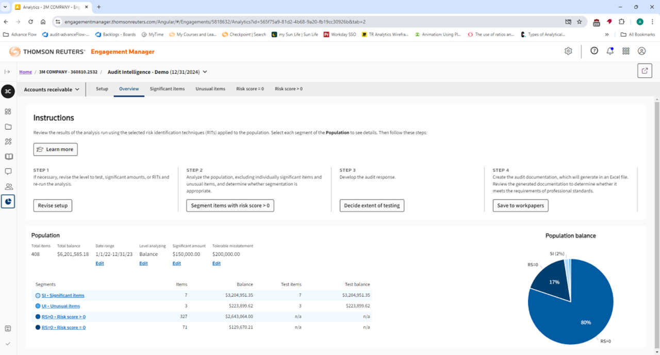660x355 pixels.
Task: Open the comments bubble icon in the sidebar
Action: pyautogui.click(x=8, y=171)
